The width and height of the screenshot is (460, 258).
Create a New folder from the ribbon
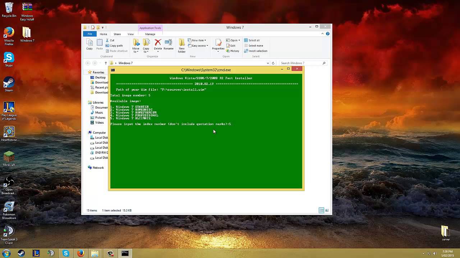tap(182, 46)
